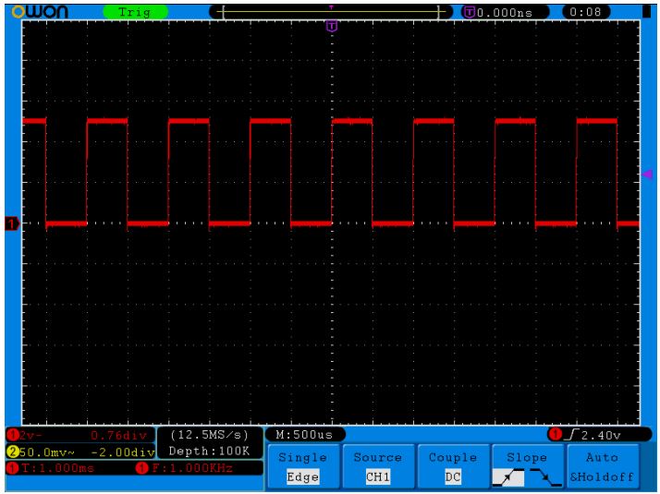The width and height of the screenshot is (660, 494).
Task: Click the red channel badge beside trigger level
Action: point(555,434)
